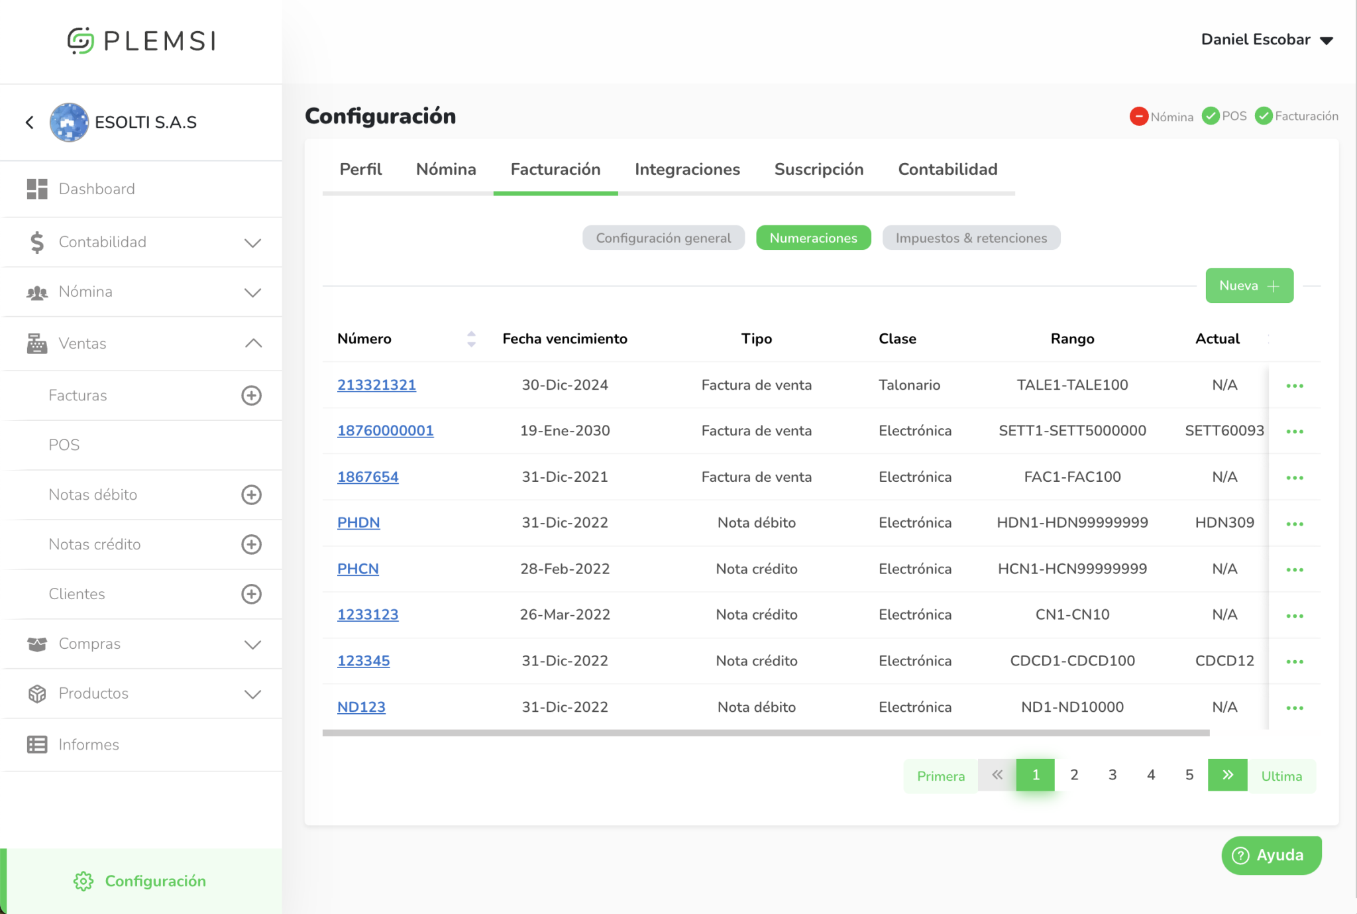1357x914 pixels.
Task: Click the plus icon beside Notas débito
Action: [x=251, y=495]
